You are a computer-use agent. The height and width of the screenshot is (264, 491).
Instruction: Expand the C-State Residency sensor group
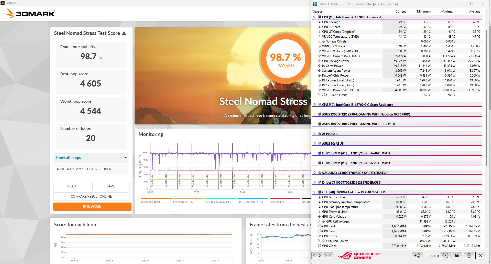pyautogui.click(x=315, y=104)
